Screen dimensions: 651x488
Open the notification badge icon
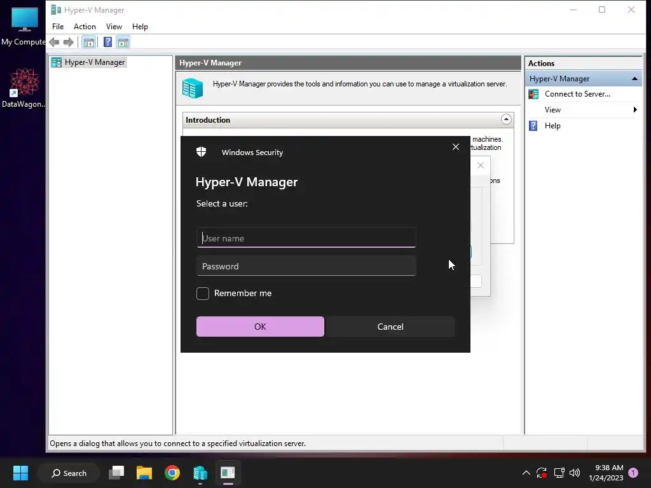633,472
